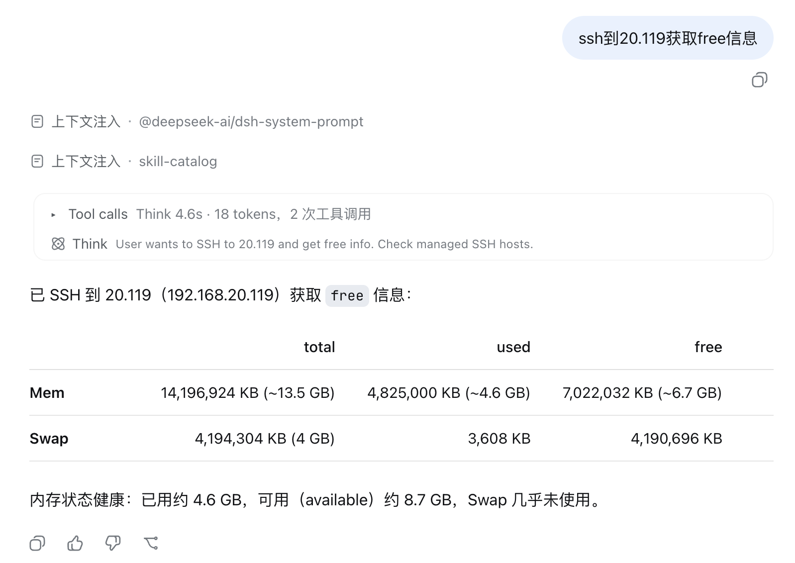Click the branch/share icon below response

151,543
